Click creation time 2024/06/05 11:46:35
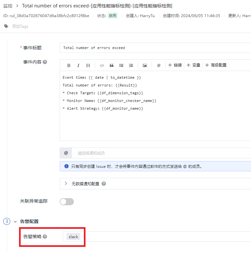251x253 pixels. (201, 15)
